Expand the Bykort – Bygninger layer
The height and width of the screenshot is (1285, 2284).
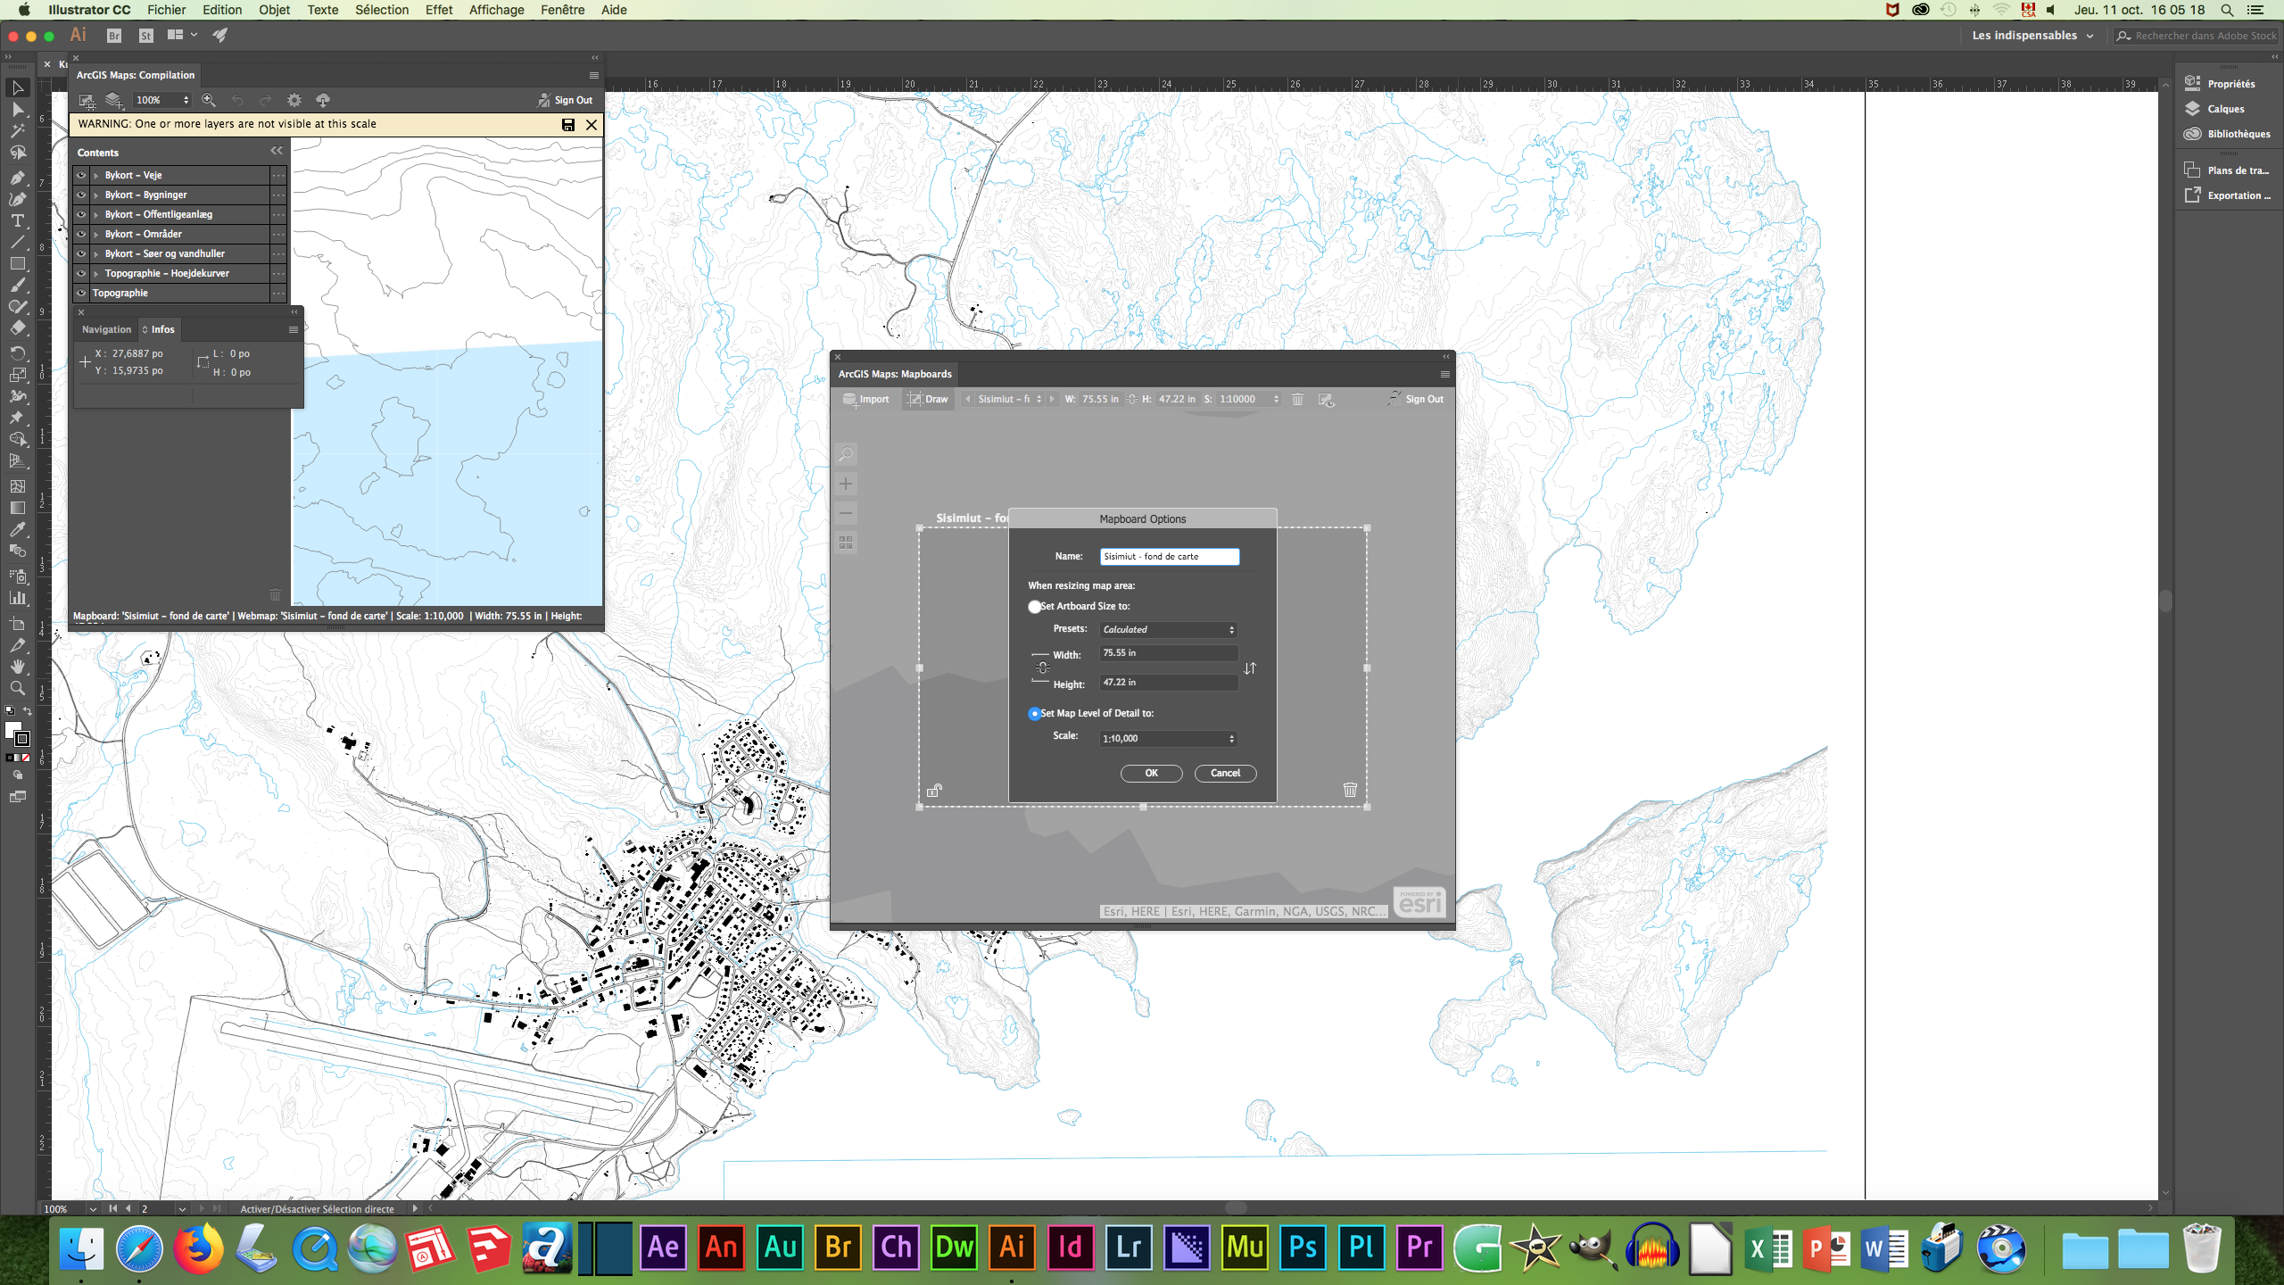[x=95, y=195]
